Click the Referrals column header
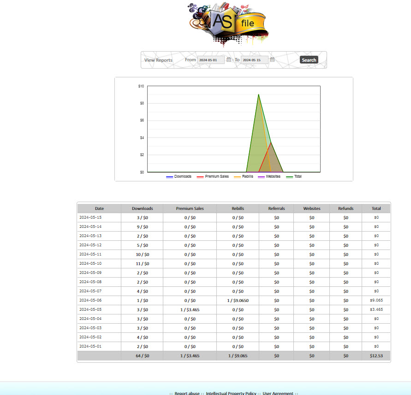Screen dimensions: 411x395 pyautogui.click(x=276, y=209)
